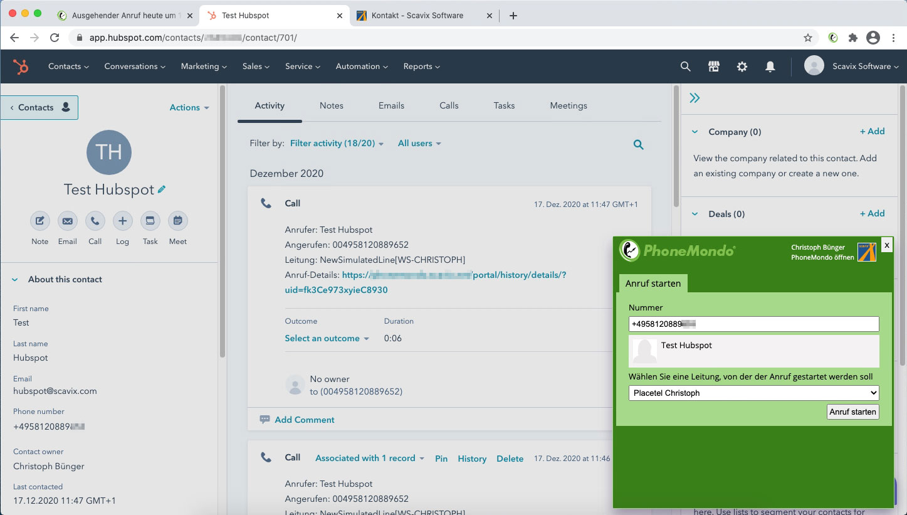The image size is (907, 515).
Task: Click + Add for Deals
Action: tap(872, 213)
